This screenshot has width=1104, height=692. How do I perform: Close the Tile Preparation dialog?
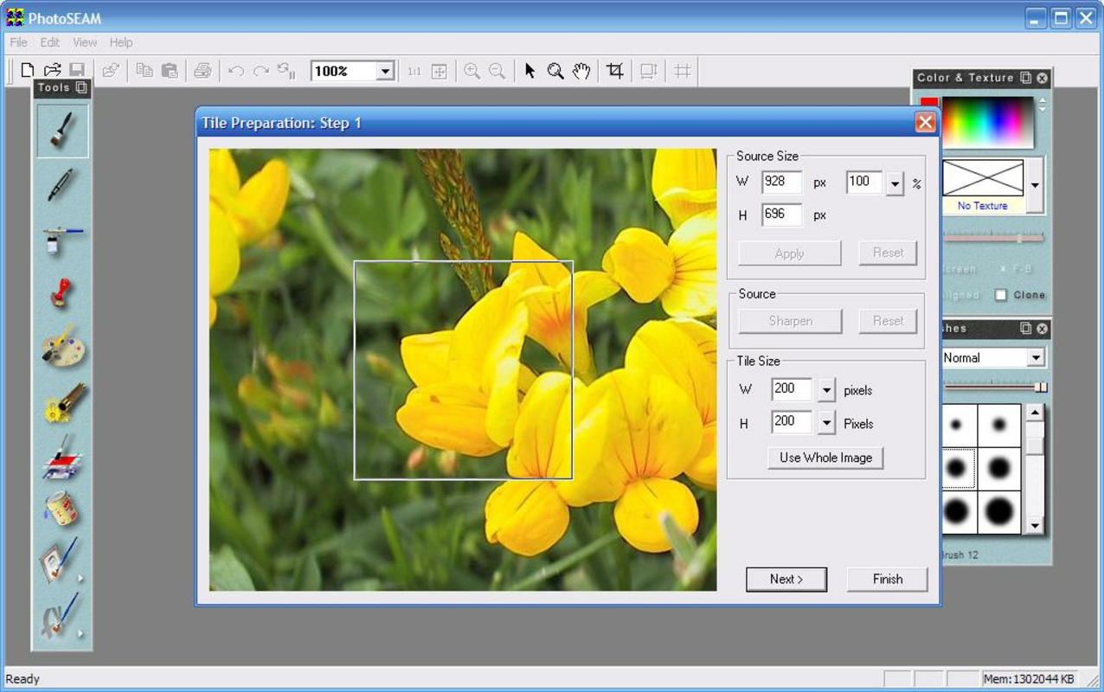pos(925,123)
